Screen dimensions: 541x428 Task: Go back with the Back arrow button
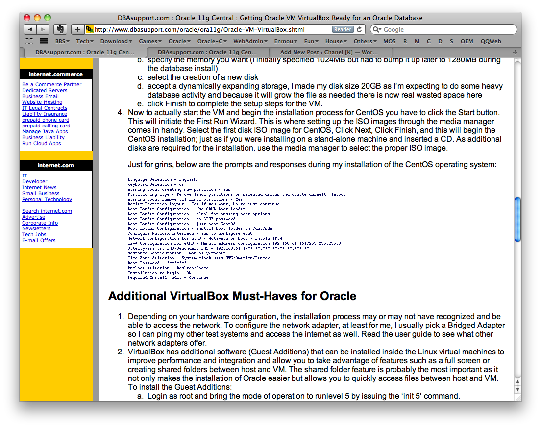tap(30, 30)
